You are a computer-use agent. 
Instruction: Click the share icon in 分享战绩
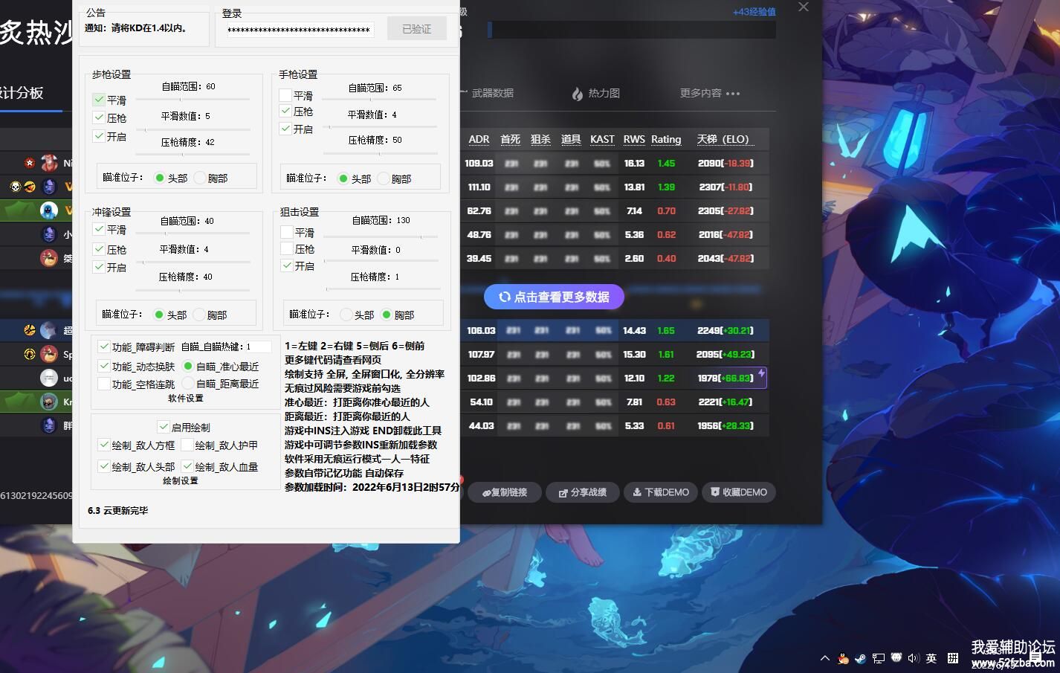[563, 492]
